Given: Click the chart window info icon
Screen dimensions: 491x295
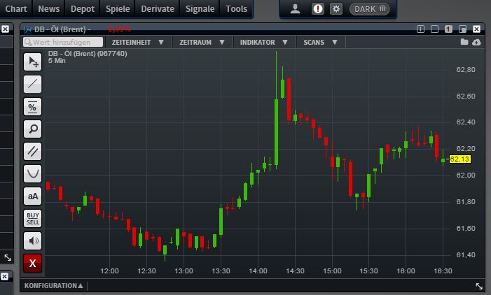Looking at the screenshot, I should click(420, 29).
